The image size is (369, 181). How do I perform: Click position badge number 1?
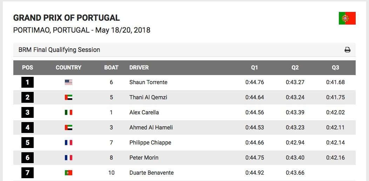27,82
